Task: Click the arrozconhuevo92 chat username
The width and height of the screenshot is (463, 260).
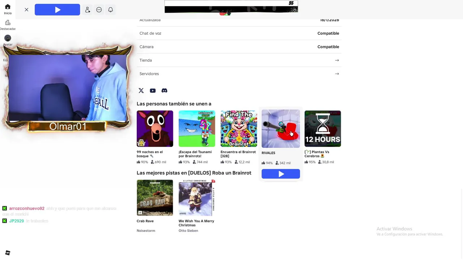Action: (x=27, y=208)
